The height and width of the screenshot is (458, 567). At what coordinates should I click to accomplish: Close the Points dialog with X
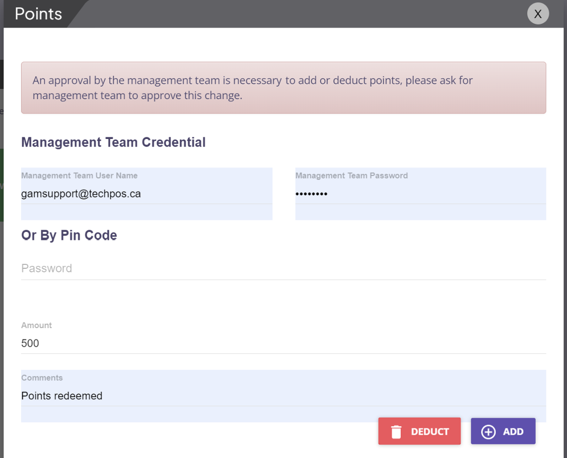tap(538, 13)
